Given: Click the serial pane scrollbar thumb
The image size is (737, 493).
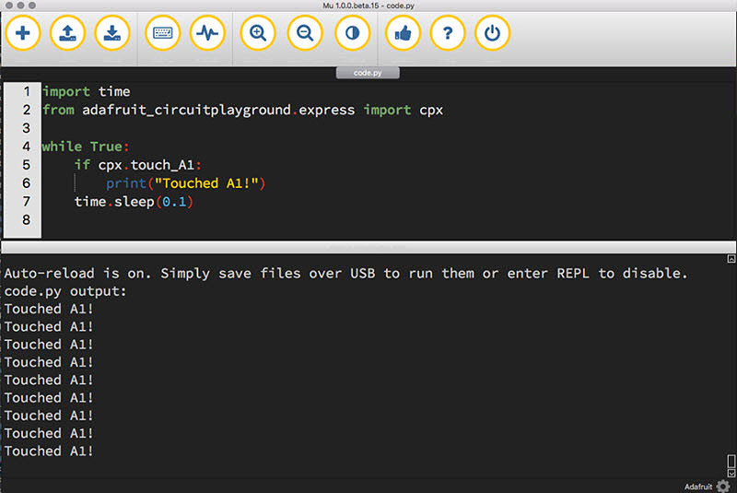Looking at the screenshot, I should 731,460.
